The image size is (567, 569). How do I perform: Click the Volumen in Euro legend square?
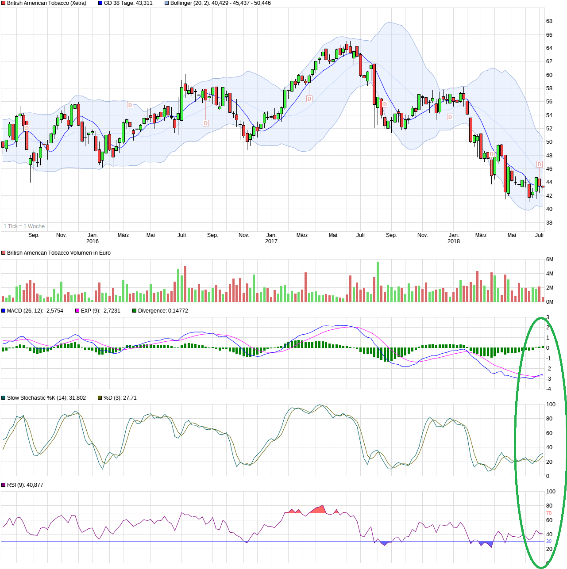4,252
